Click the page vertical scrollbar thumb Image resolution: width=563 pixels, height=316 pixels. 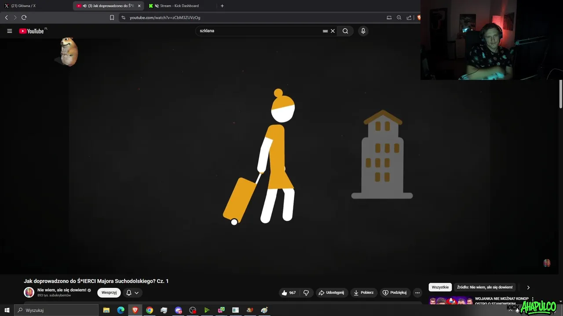pyautogui.click(x=560, y=94)
